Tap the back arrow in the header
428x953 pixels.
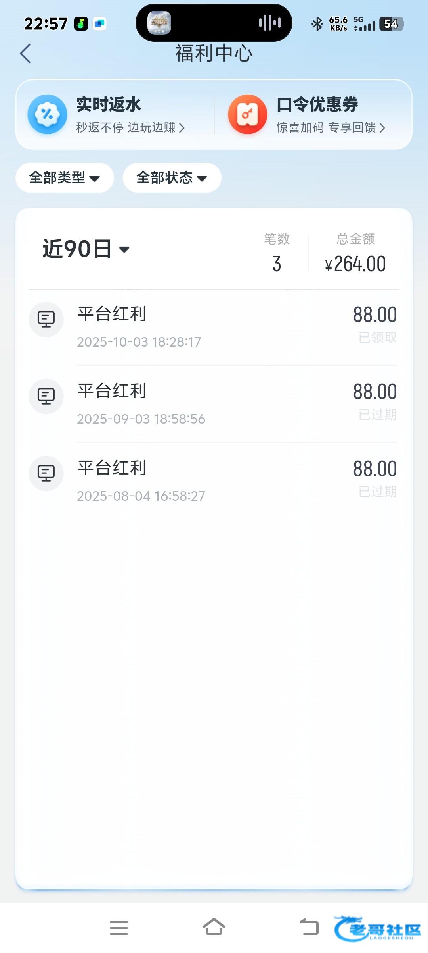click(x=25, y=54)
